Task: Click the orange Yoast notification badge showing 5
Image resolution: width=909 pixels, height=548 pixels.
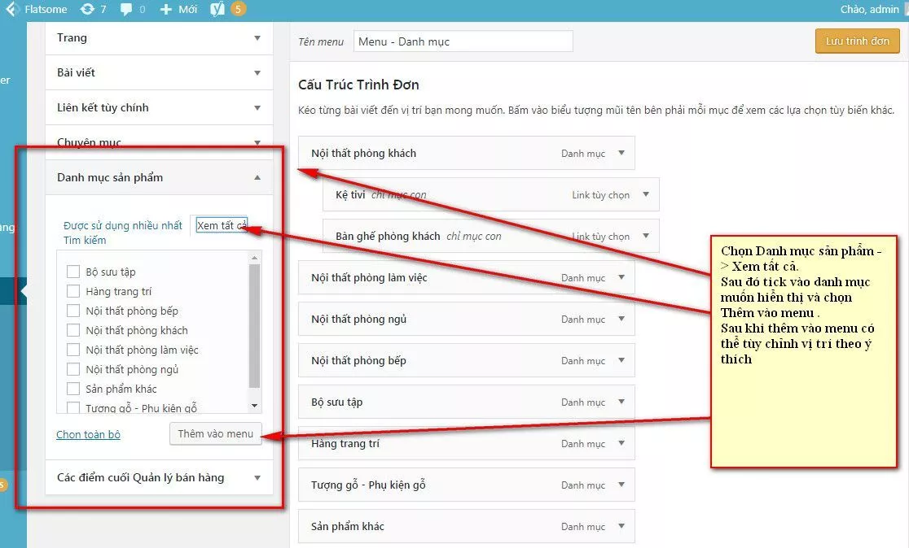Action: (237, 10)
